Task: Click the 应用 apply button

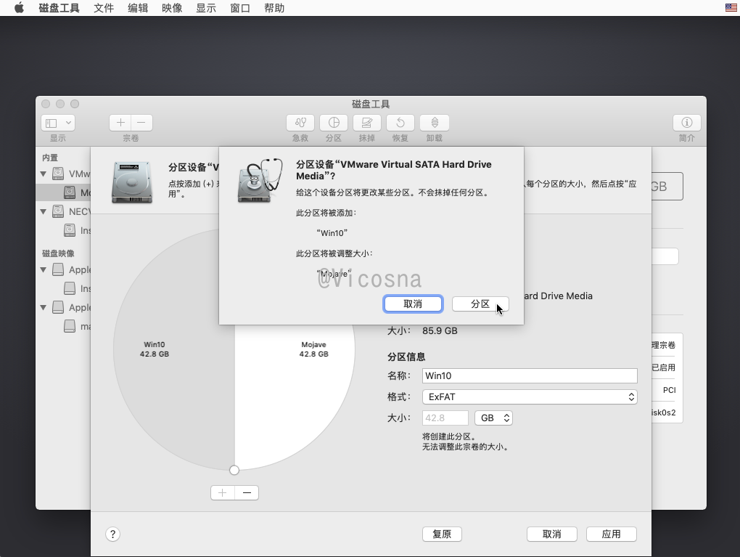Action: (611, 534)
